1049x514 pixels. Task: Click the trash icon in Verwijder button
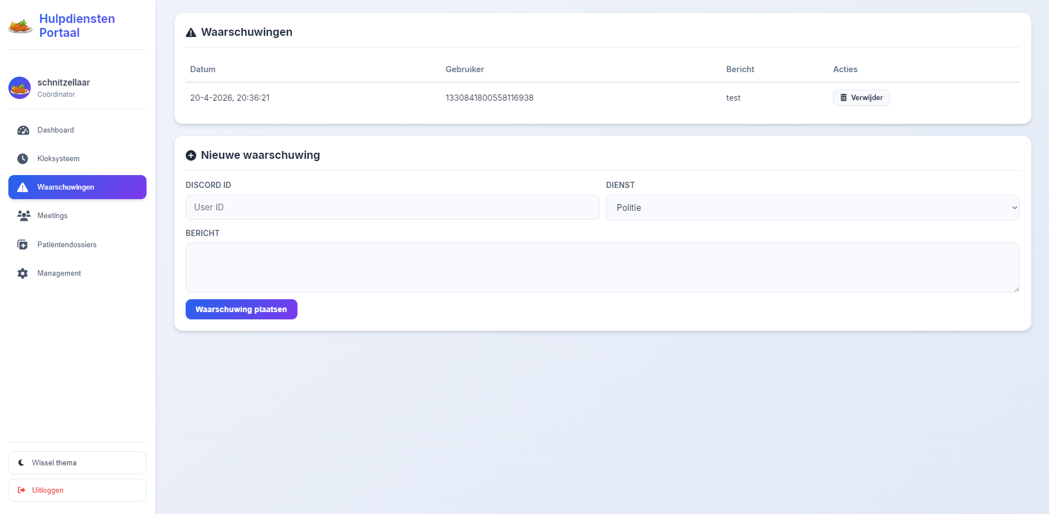click(x=844, y=98)
